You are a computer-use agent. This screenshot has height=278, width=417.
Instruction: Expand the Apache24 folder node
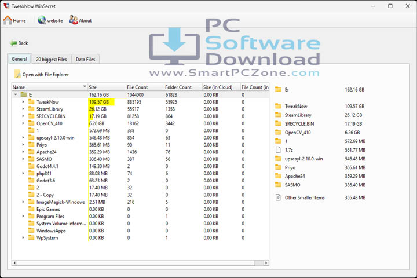[23, 152]
